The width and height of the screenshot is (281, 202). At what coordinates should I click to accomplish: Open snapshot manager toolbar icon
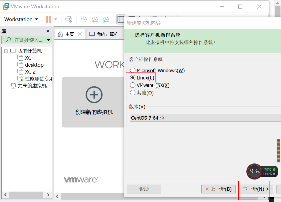106,19
